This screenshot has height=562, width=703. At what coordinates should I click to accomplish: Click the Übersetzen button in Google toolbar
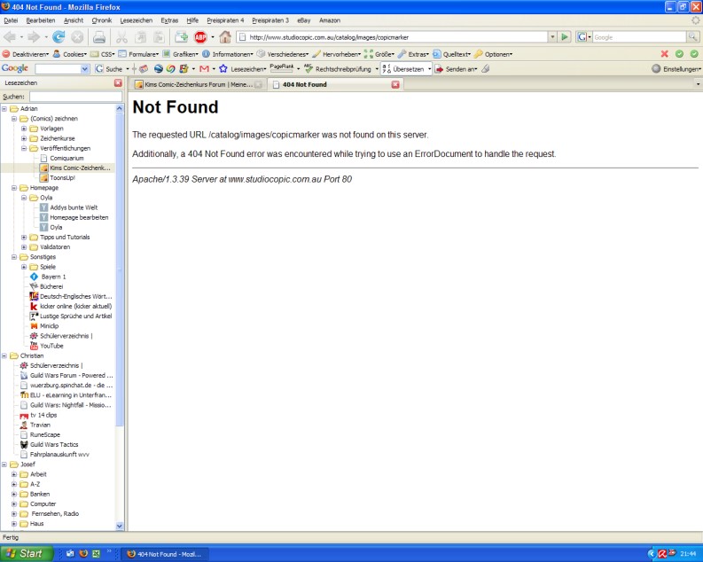(408, 68)
